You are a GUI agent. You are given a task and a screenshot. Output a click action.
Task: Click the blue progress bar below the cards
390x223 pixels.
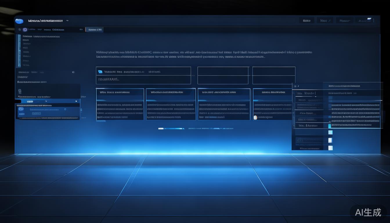click(x=171, y=128)
